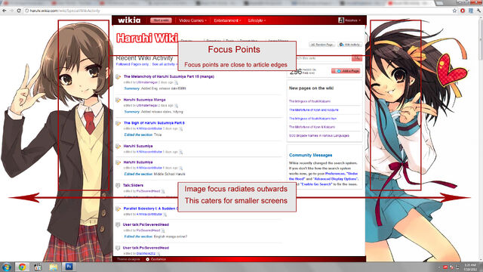
Task: Click the Customize toolbar link
Action: tap(158, 259)
